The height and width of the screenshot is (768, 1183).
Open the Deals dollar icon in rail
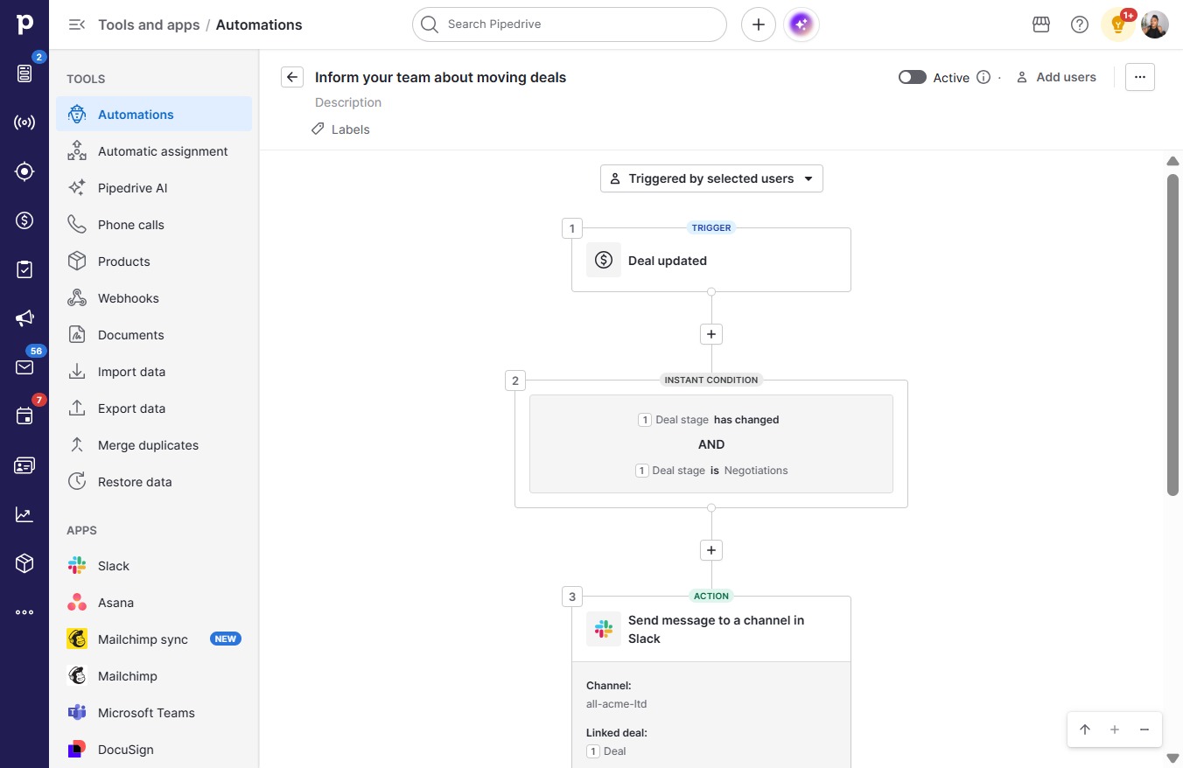click(24, 220)
